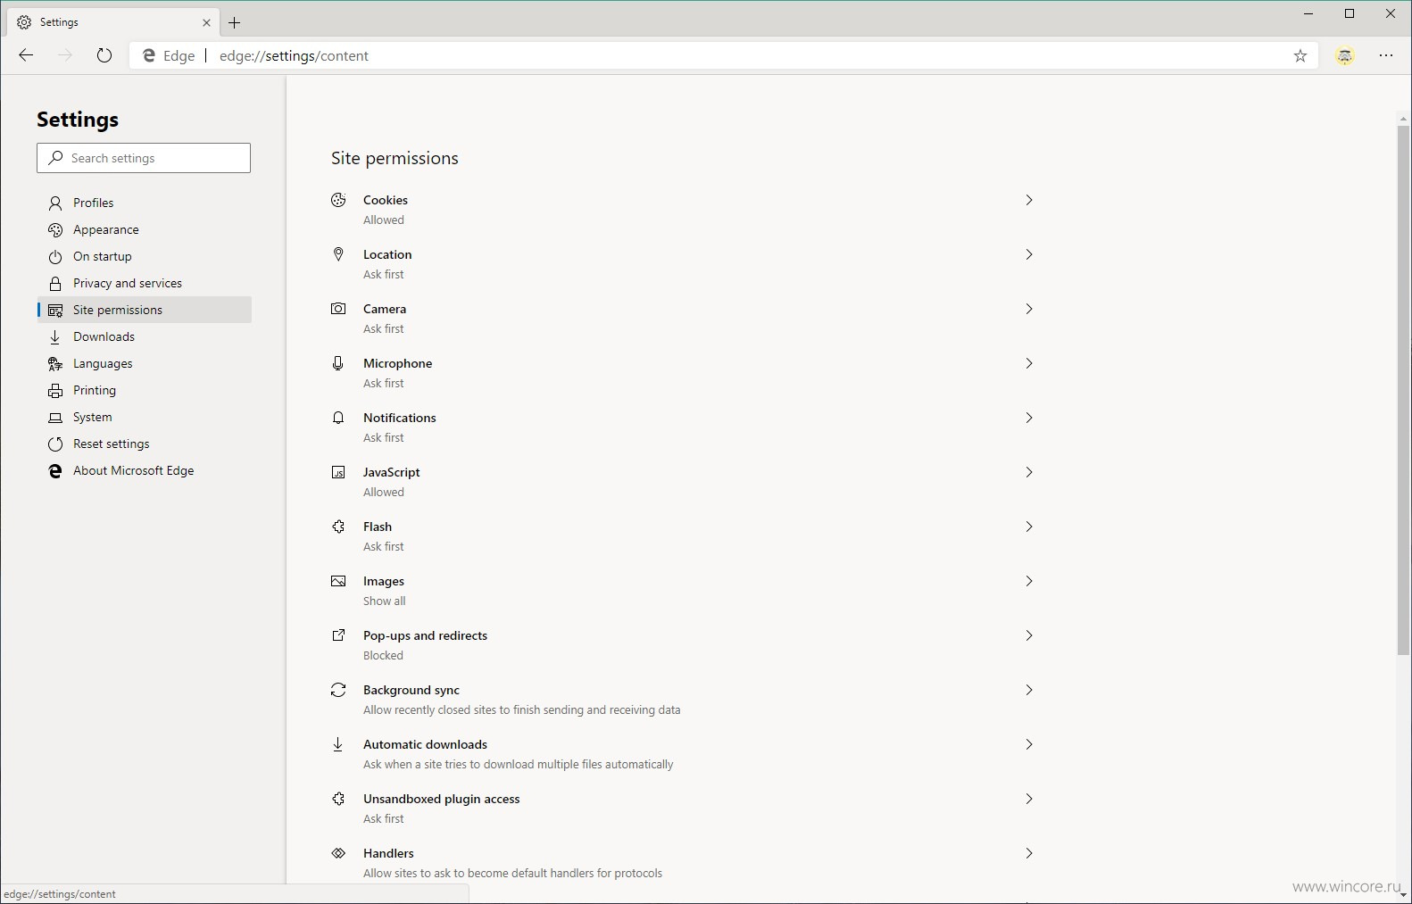1412x904 pixels.
Task: Open Profiles settings section
Action: [145, 203]
